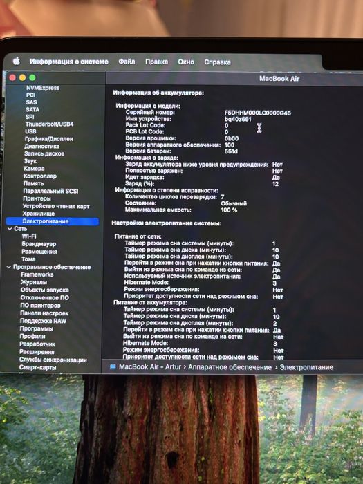Viewport: 363px width, 484px height.
Task: Select PCI in the sidebar
Action: [x=30, y=95]
